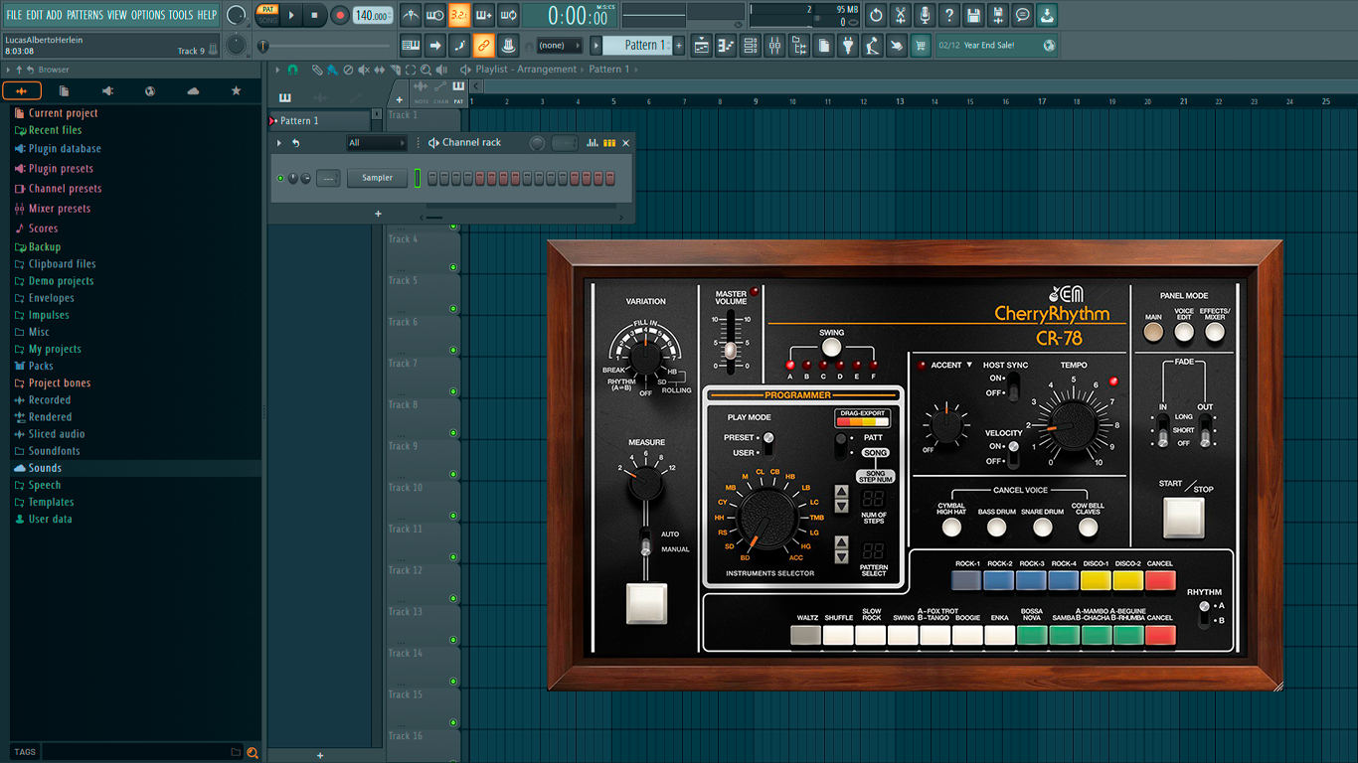
Task: Open the help question mark icon
Action: pos(948,15)
